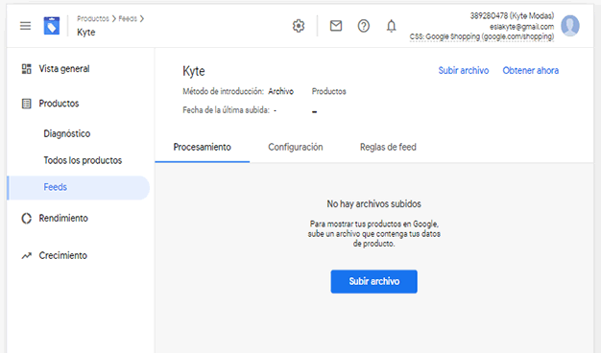Show notifications with the bell icon

point(391,26)
